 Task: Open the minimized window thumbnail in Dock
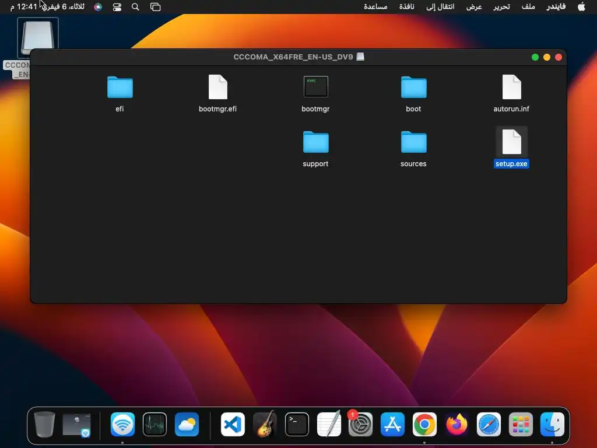(x=77, y=425)
